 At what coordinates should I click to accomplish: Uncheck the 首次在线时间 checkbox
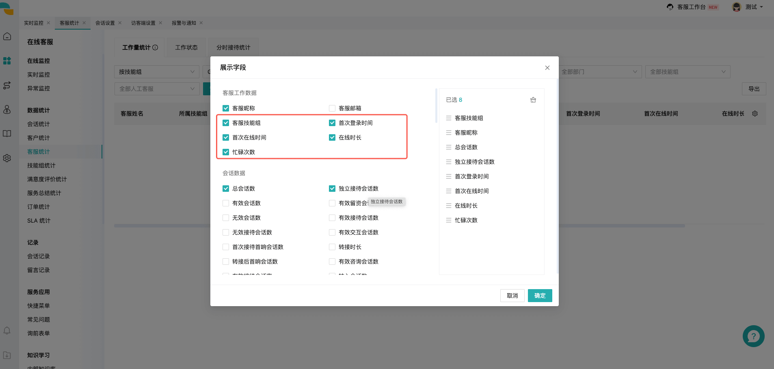coord(226,137)
